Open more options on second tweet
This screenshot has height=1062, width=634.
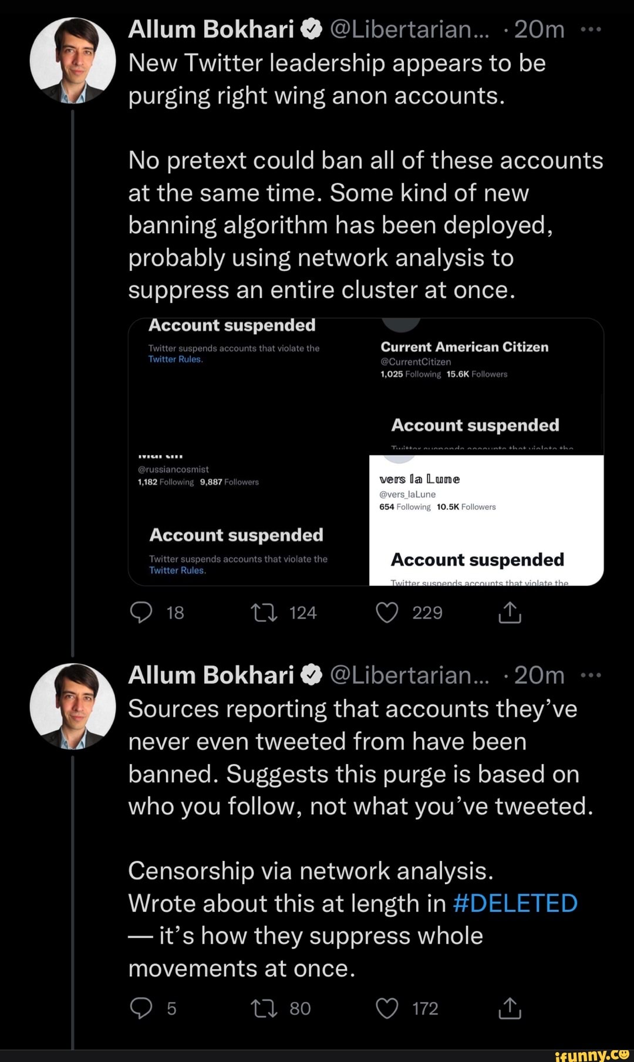(x=590, y=675)
